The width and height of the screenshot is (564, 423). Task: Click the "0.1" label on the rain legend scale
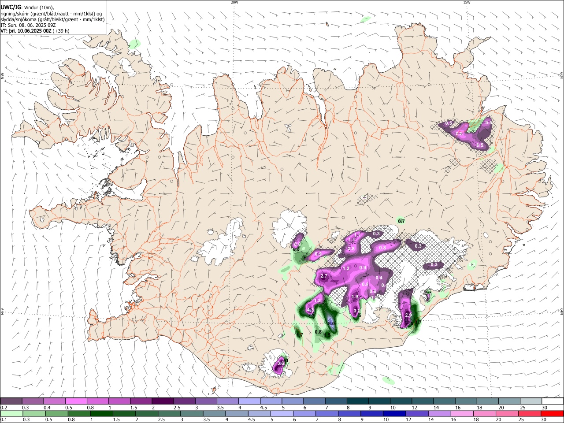click(x=4, y=420)
